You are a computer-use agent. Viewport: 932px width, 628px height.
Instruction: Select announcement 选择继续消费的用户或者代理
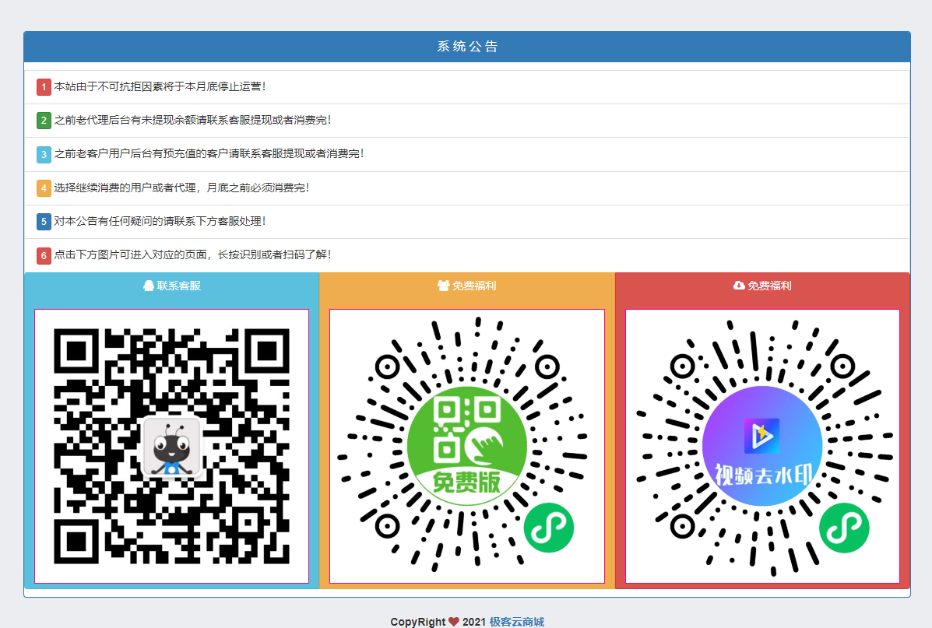182,188
